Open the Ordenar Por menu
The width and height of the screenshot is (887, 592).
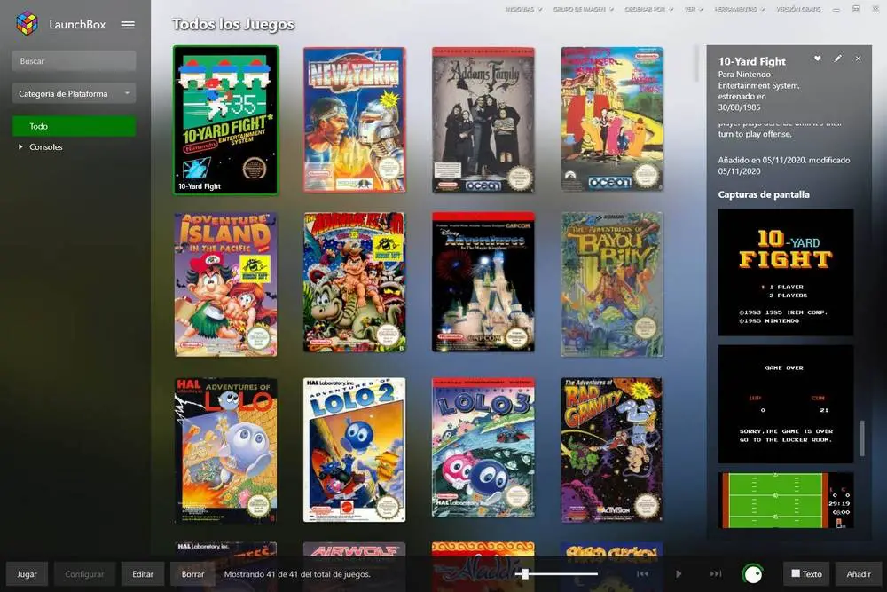click(649, 9)
